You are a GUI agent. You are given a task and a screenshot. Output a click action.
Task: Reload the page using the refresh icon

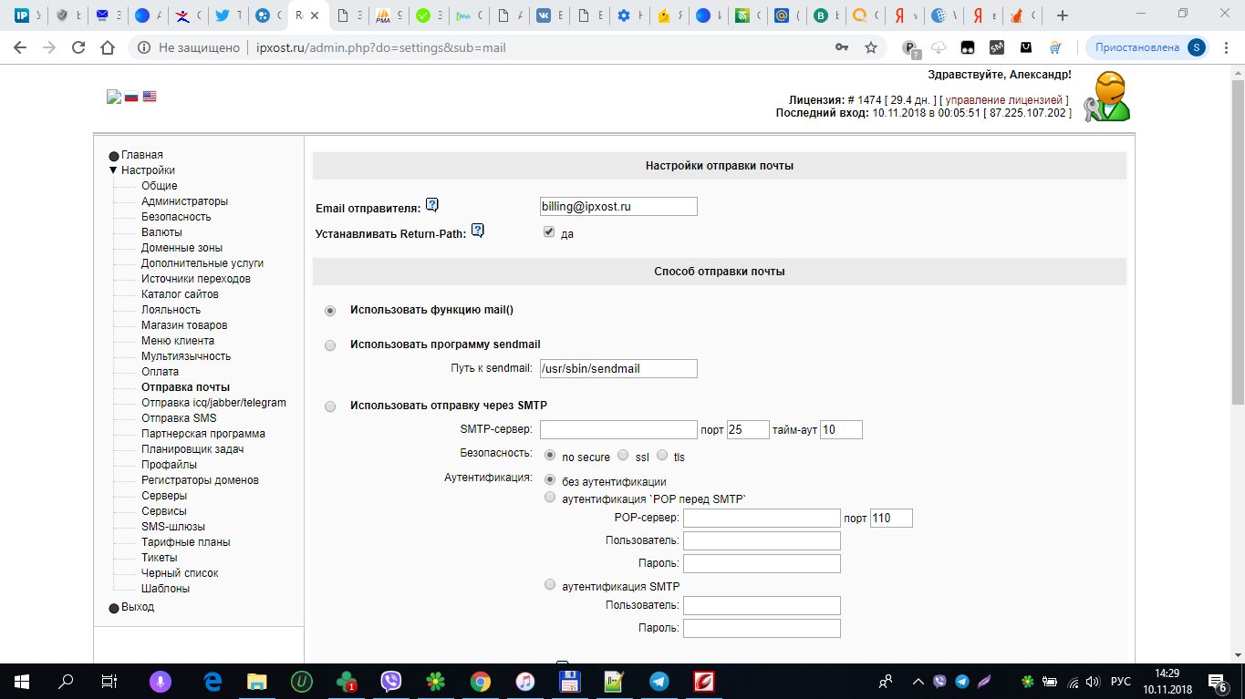pos(78,47)
